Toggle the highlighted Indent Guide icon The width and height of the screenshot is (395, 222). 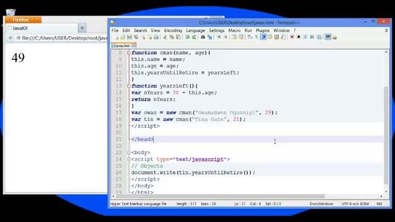264,37
